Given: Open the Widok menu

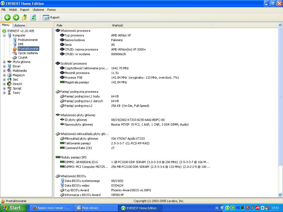Looking at the screenshot, I should (x=13, y=10).
